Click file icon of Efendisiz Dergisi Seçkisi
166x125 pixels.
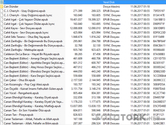point(2,72)
